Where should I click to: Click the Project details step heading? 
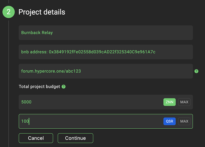pyautogui.click(x=42, y=12)
